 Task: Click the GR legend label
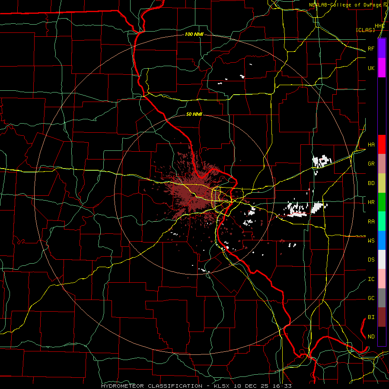tap(371, 163)
